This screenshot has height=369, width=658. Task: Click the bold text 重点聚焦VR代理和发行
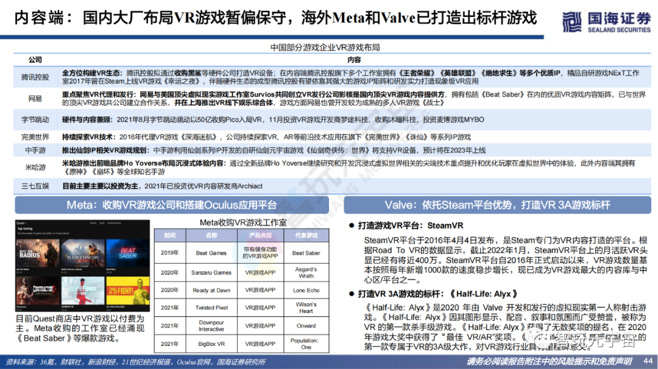coord(98,95)
